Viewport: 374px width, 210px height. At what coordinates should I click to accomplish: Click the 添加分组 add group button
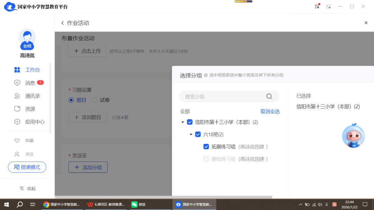click(x=88, y=167)
